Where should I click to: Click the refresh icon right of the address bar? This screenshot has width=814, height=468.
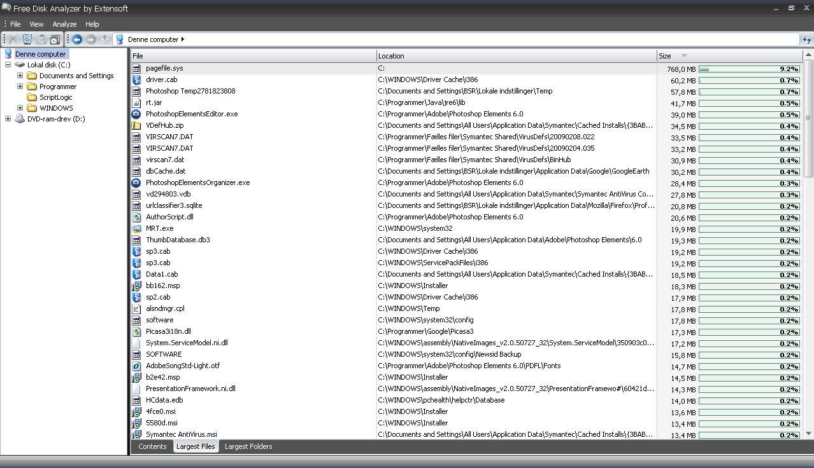(x=806, y=39)
